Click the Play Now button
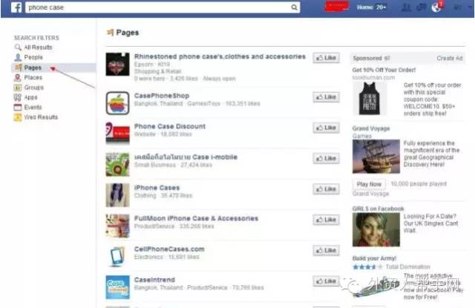Screen dimensions: 475x308 369,184
